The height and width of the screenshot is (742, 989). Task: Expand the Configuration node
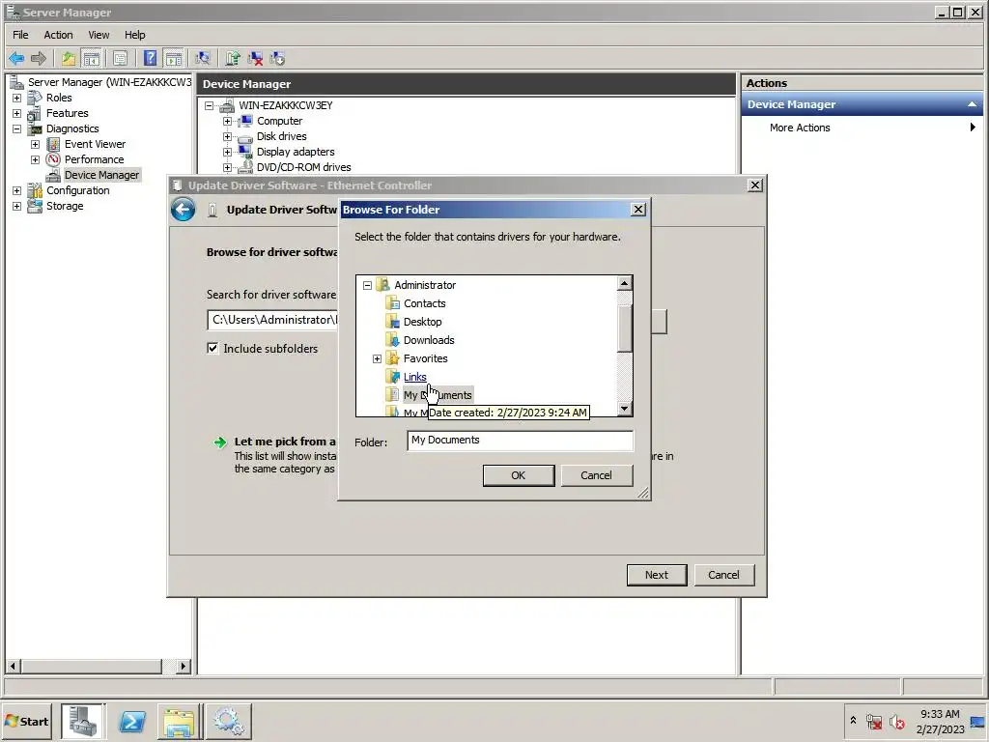17,190
